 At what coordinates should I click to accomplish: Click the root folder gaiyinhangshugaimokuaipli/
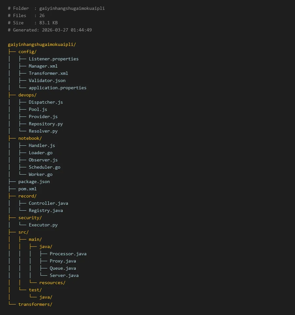click(42, 44)
